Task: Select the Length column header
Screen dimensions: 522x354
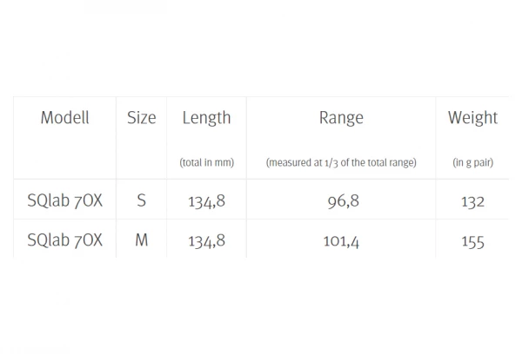Action: 206,118
